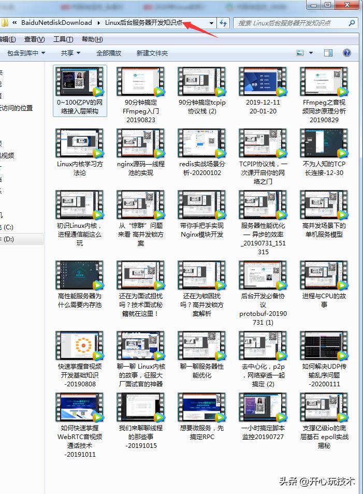Toggle the preview pane icon
The height and width of the screenshot is (494, 363).
click(328, 53)
